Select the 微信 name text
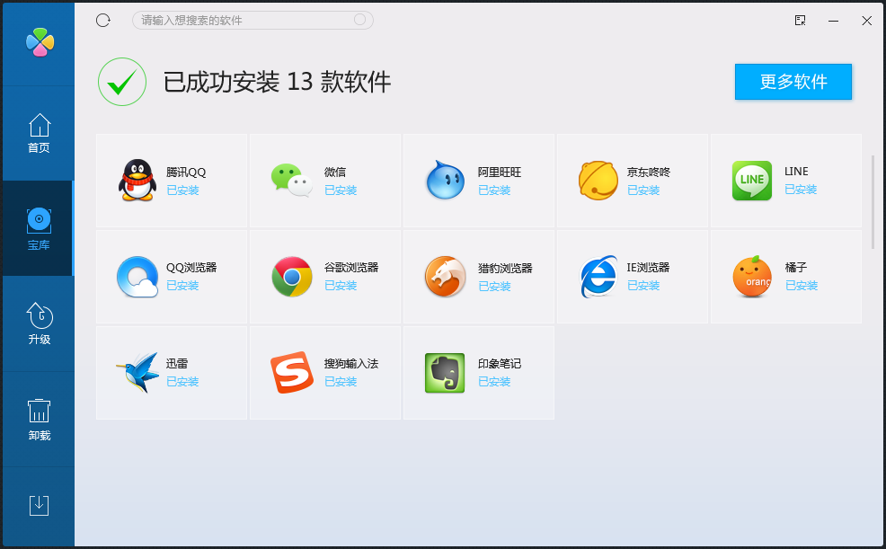The height and width of the screenshot is (549, 886). (x=335, y=173)
